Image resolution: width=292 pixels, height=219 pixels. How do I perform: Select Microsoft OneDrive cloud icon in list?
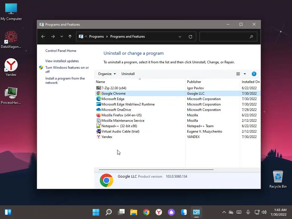coord(98,109)
